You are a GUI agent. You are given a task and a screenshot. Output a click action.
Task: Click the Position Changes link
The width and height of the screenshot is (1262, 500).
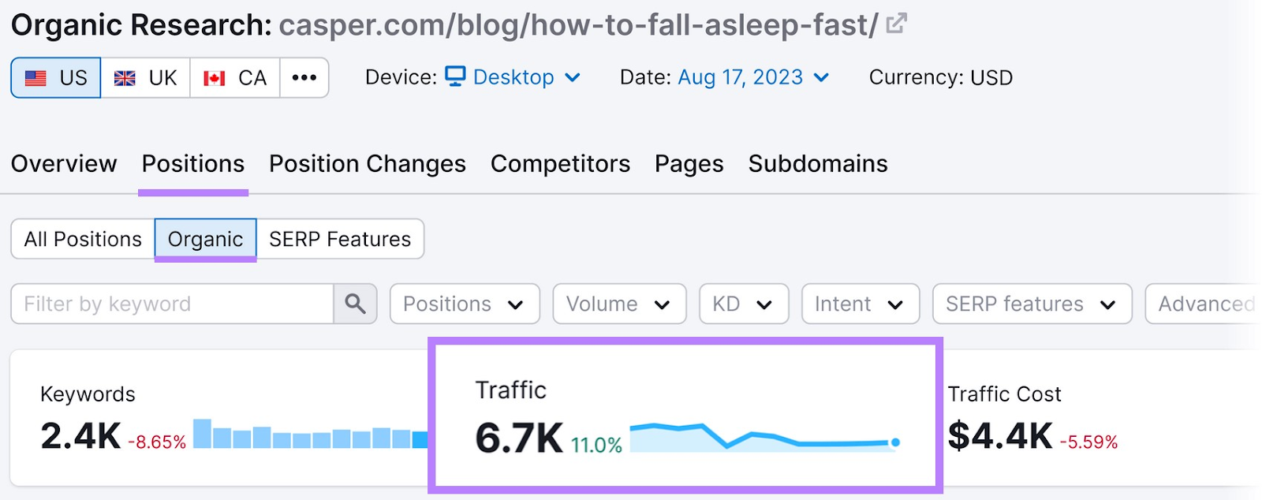[366, 163]
